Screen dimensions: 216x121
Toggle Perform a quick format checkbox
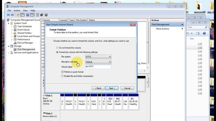(62, 72)
